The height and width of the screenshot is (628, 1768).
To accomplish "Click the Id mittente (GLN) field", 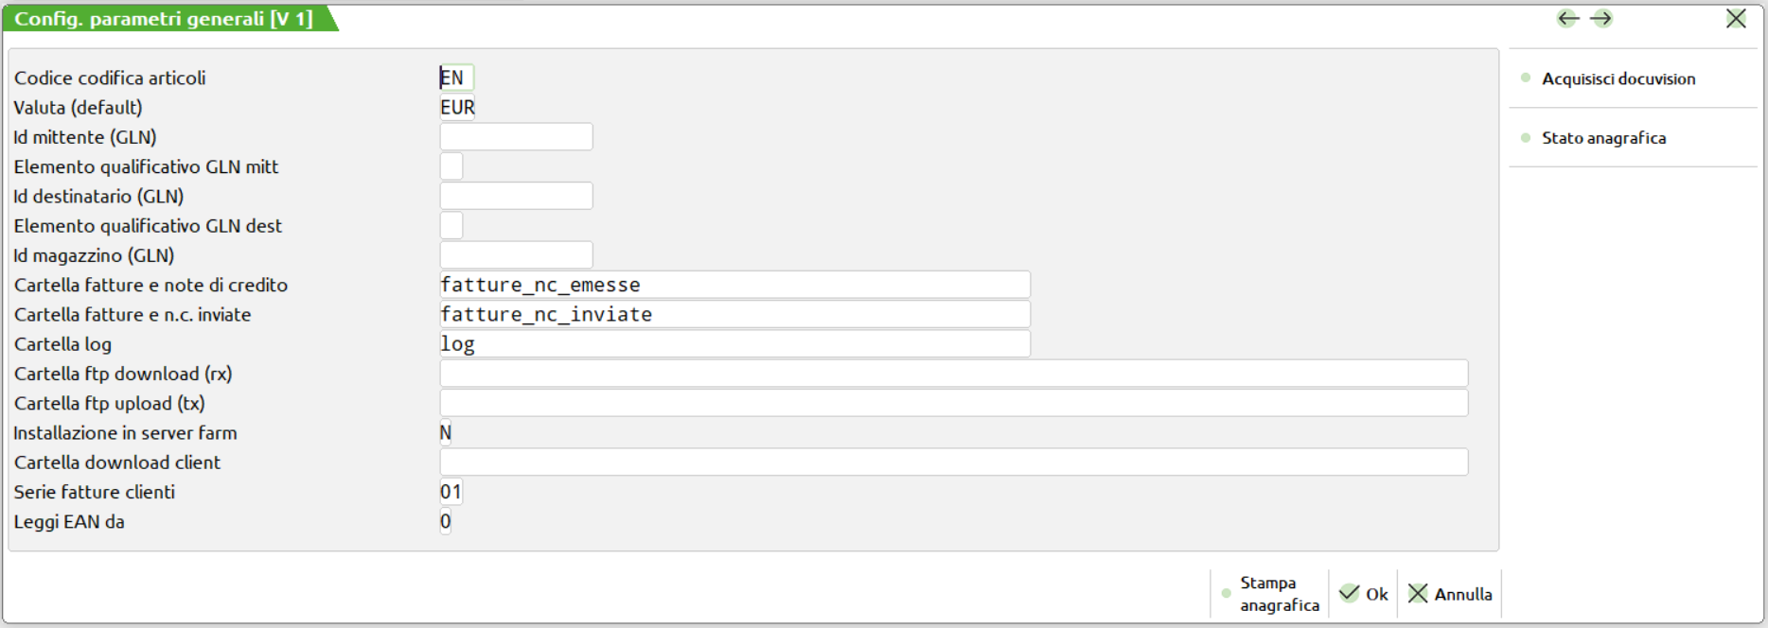I will coord(516,137).
